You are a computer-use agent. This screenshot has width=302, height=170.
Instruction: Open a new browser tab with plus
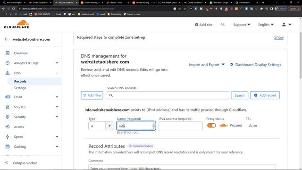[x=263, y=3]
